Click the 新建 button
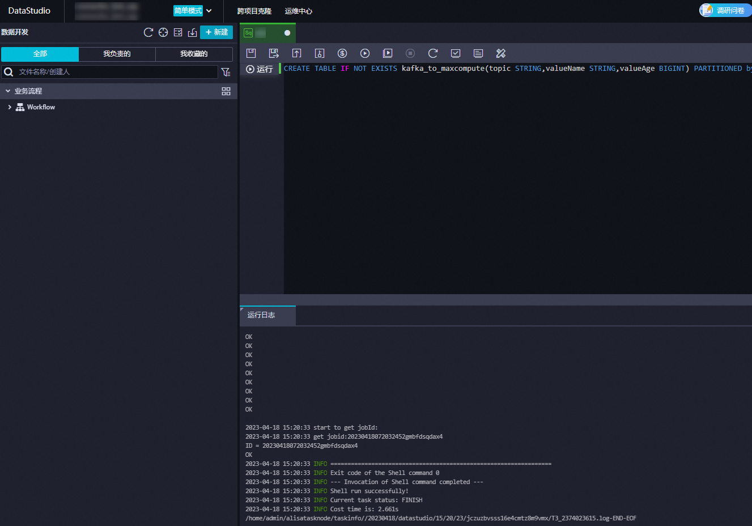The height and width of the screenshot is (526, 752). click(x=216, y=32)
